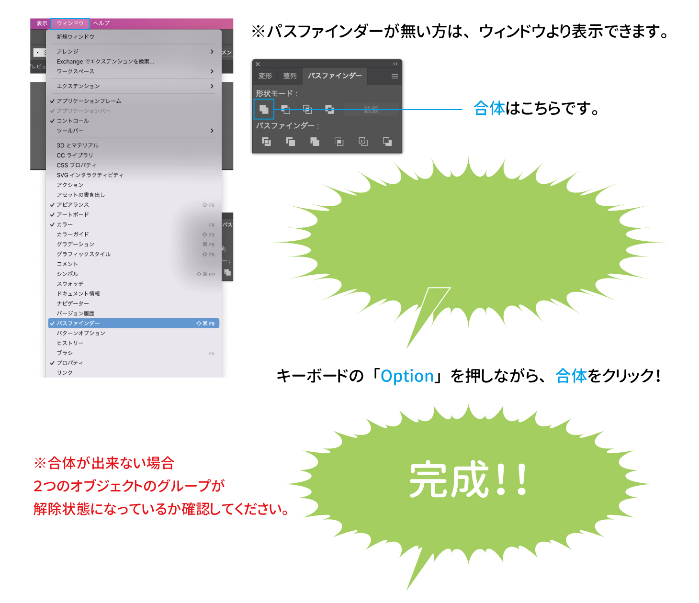Select the パスファインダー panel tab
Viewport: 699px width, 603px height.
click(335, 76)
